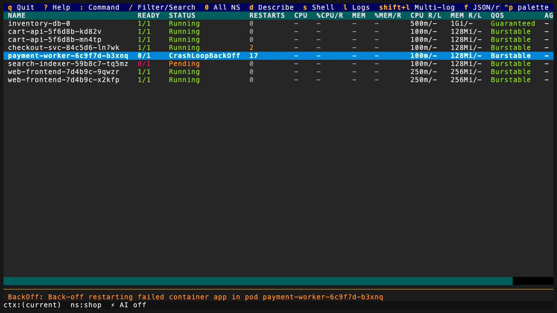Select pod search-indexer-59b8c7-tq5mz
The image size is (557, 313).
tap(278, 63)
